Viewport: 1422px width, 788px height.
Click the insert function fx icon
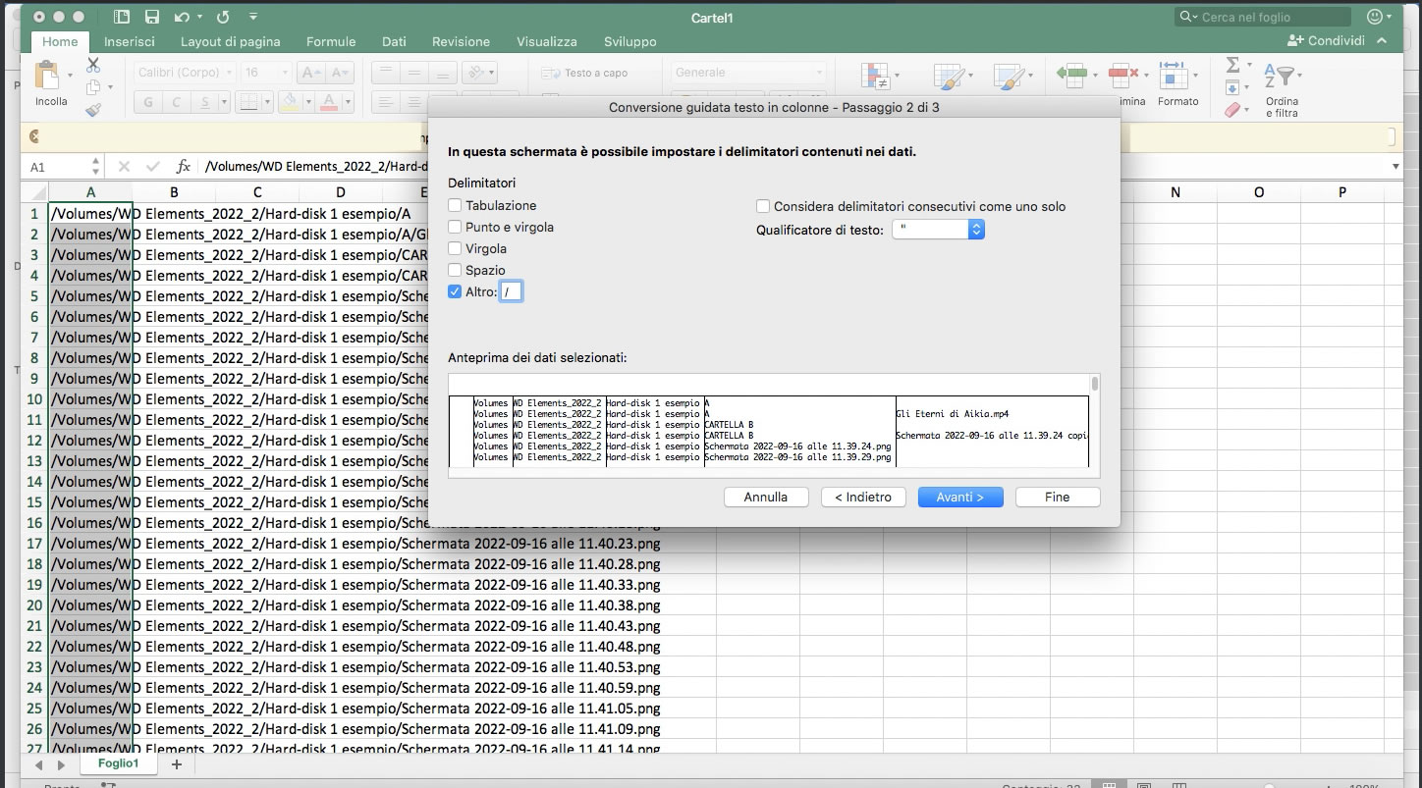click(x=184, y=167)
